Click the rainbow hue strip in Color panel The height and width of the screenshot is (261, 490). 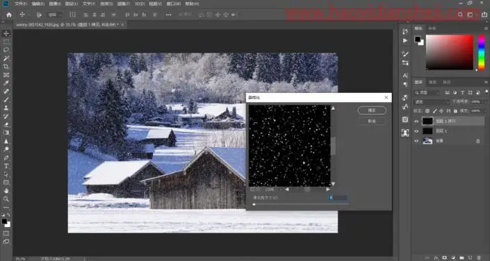tap(482, 52)
